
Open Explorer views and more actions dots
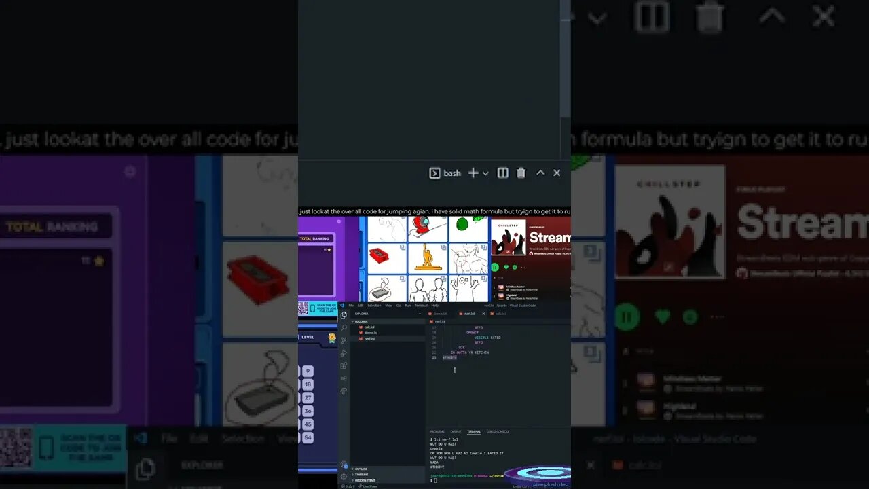[x=419, y=314]
